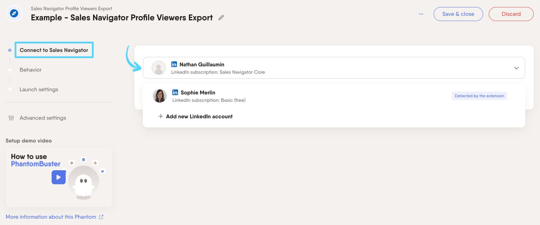Open Advanced settings
The height and width of the screenshot is (225, 540).
43,118
